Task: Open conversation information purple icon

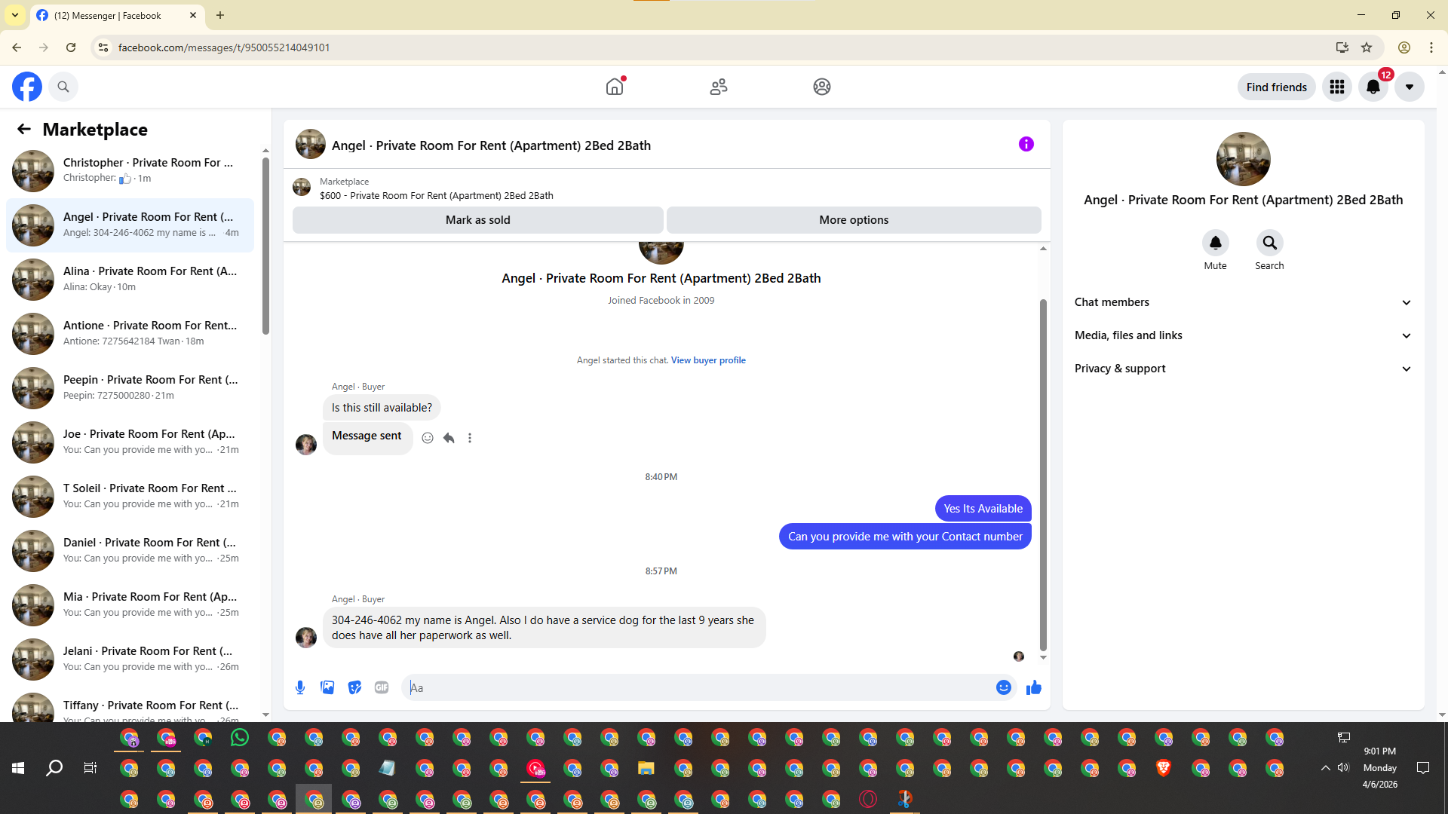Action: click(x=1026, y=144)
